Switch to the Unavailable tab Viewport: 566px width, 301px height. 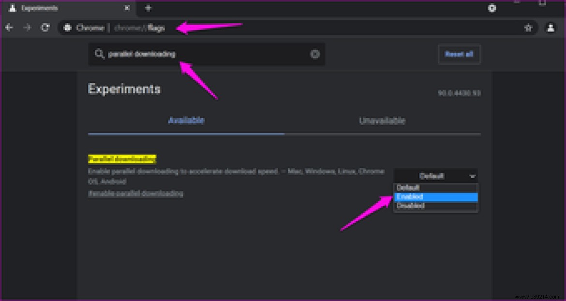(382, 120)
